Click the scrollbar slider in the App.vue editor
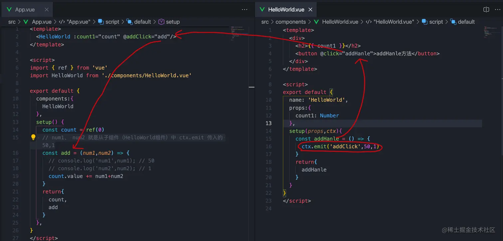 point(251,87)
